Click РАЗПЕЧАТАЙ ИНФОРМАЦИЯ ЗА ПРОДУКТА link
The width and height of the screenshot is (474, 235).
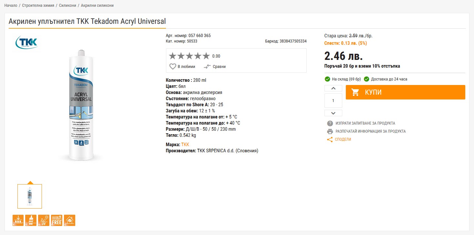pyautogui.click(x=371, y=131)
